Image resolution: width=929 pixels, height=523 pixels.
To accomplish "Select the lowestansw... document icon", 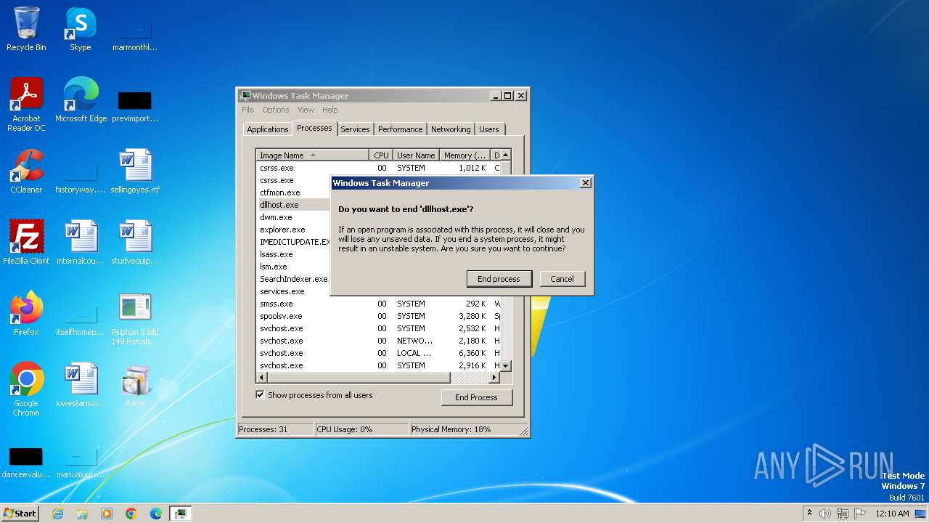I will [x=81, y=384].
